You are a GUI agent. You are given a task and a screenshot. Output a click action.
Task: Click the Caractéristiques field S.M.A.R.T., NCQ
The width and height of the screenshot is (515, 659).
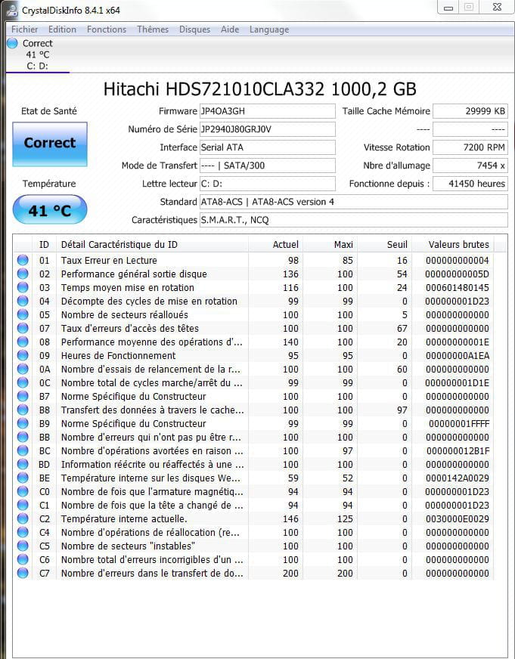[354, 220]
